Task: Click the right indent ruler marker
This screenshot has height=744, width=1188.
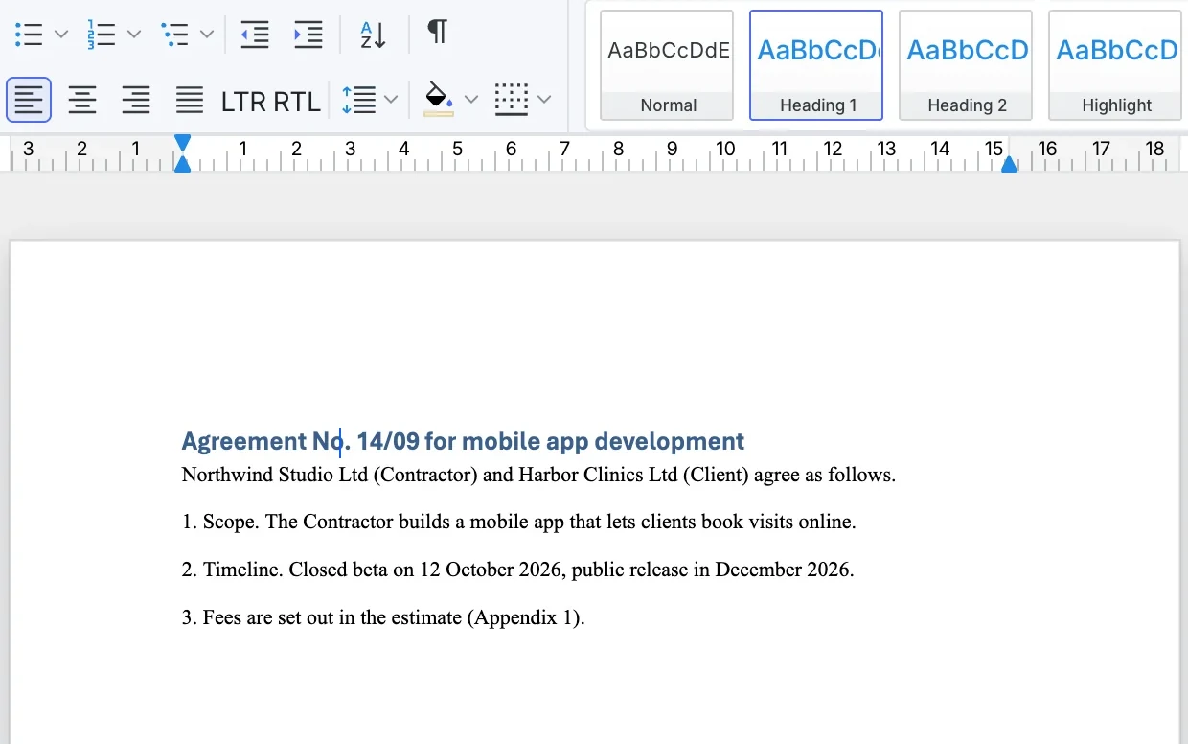Action: [x=1009, y=164]
